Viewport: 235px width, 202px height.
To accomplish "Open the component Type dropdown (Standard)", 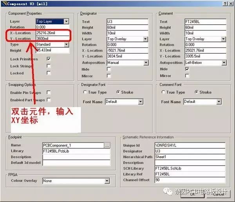I will pos(66,44).
